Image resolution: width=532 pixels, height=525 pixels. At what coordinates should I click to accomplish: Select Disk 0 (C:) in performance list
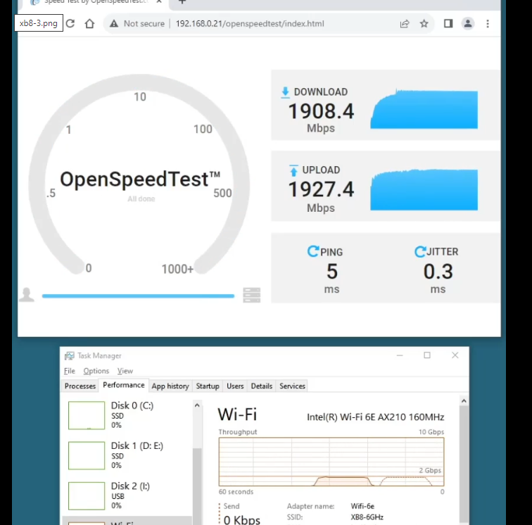[127, 415]
